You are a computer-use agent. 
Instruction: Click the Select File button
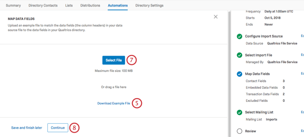pyautogui.click(x=114, y=60)
